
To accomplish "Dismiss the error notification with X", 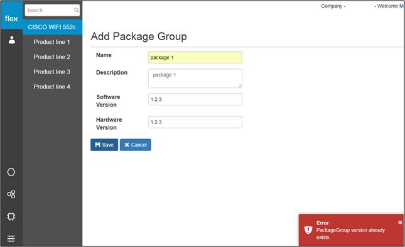I will 400,223.
